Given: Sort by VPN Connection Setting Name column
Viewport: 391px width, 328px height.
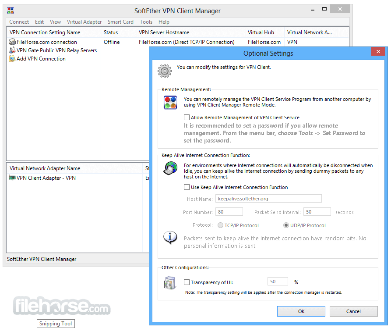Looking at the screenshot, I should click(x=53, y=32).
